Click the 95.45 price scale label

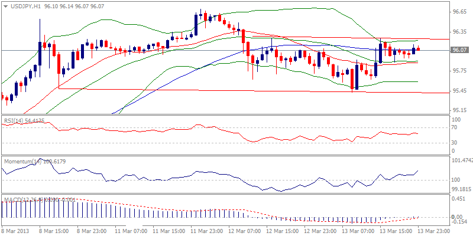(x=459, y=90)
